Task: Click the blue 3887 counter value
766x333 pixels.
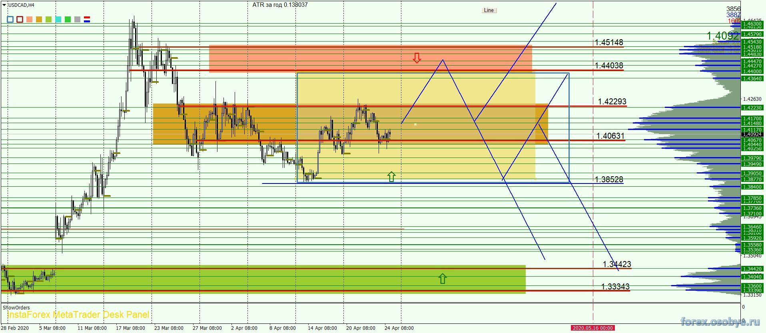Action: coord(733,15)
